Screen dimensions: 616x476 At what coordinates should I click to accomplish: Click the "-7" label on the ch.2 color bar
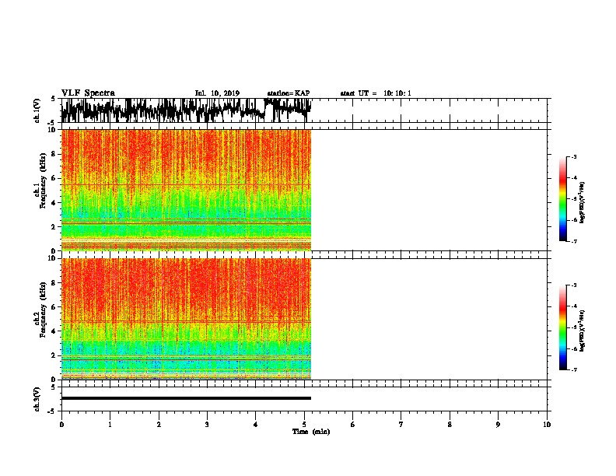coord(573,369)
